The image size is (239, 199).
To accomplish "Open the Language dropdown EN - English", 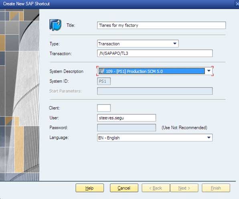I will click(x=155, y=138).
